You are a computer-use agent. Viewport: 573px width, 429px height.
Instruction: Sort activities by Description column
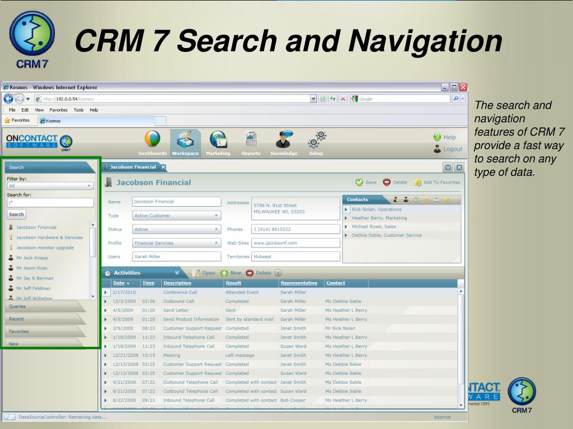[x=177, y=283]
